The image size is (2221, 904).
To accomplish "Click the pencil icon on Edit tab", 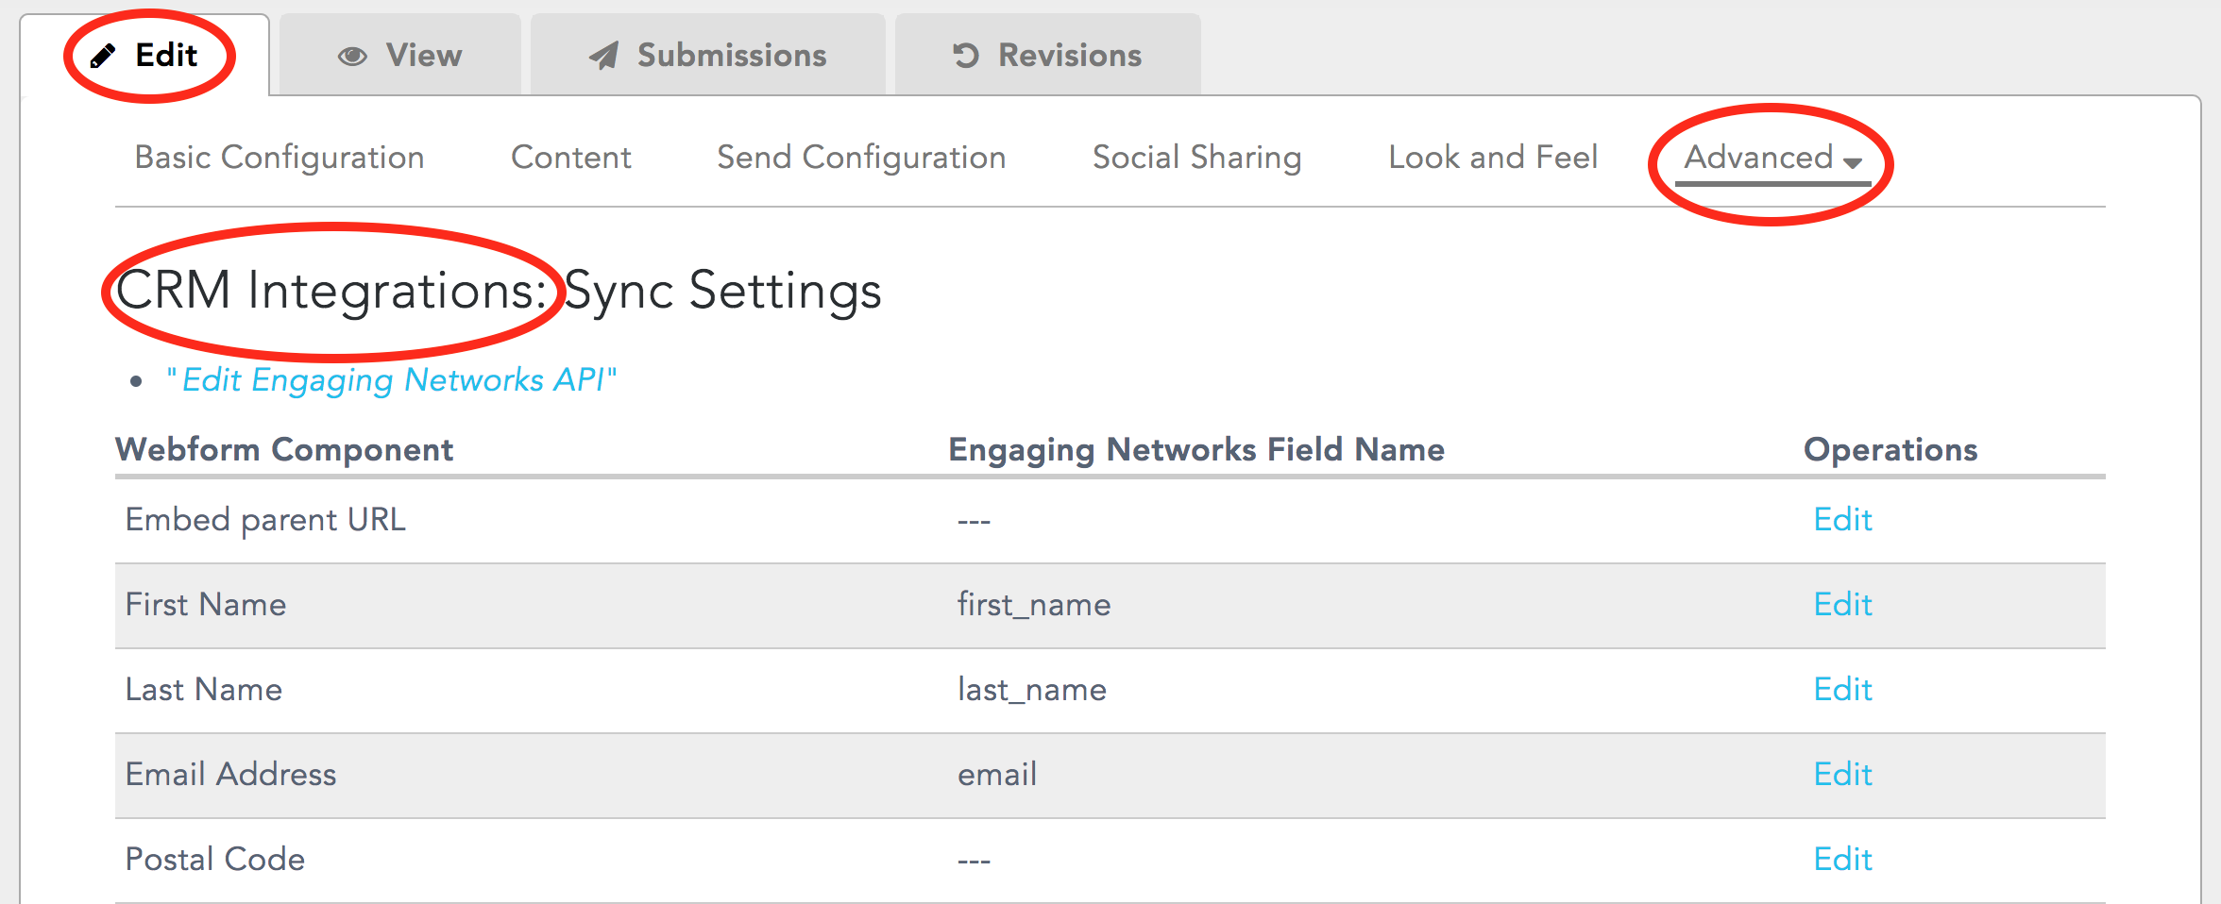I will (102, 56).
